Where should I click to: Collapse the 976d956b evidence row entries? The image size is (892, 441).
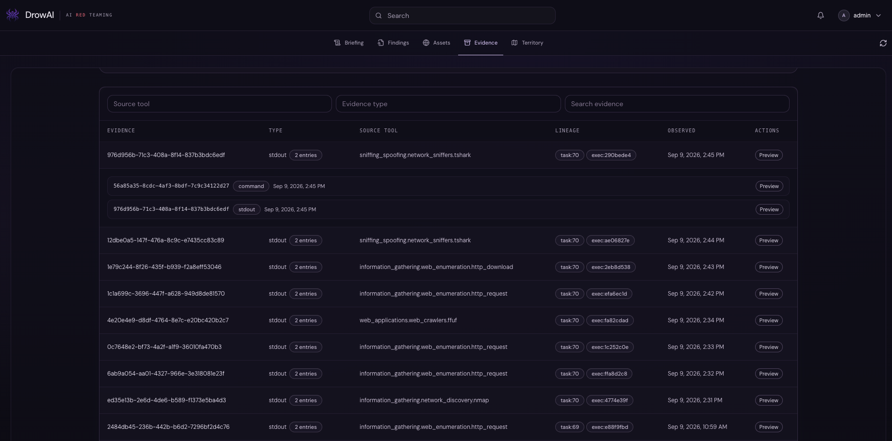point(306,155)
